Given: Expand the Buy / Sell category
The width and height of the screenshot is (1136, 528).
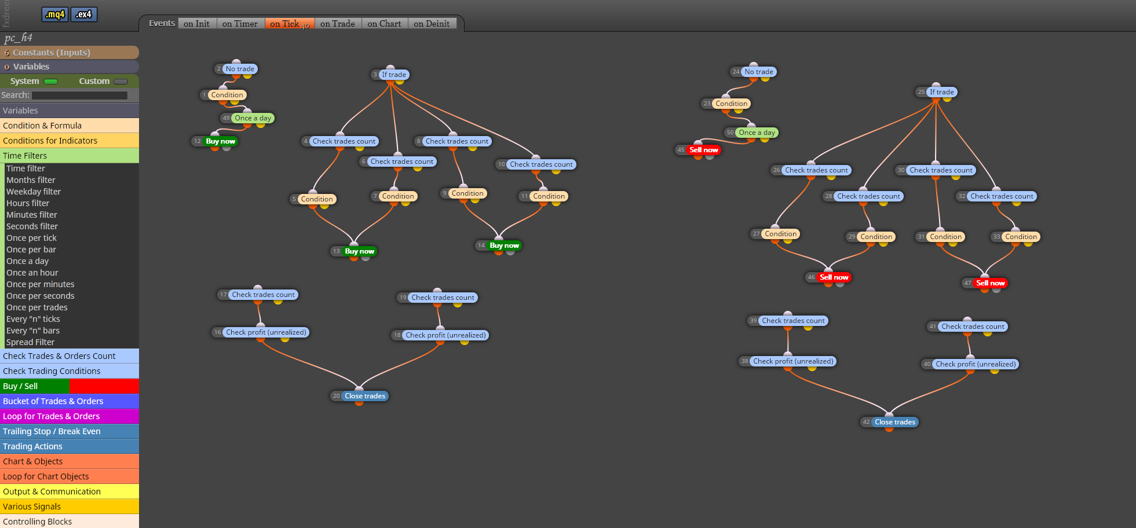Looking at the screenshot, I should pyautogui.click(x=70, y=386).
